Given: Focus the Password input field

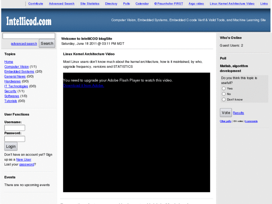Looking at the screenshot, I should point(15,139).
